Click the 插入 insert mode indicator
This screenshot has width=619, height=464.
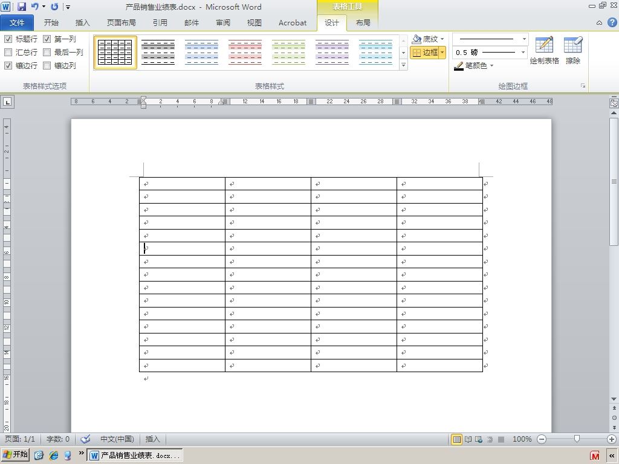point(153,439)
